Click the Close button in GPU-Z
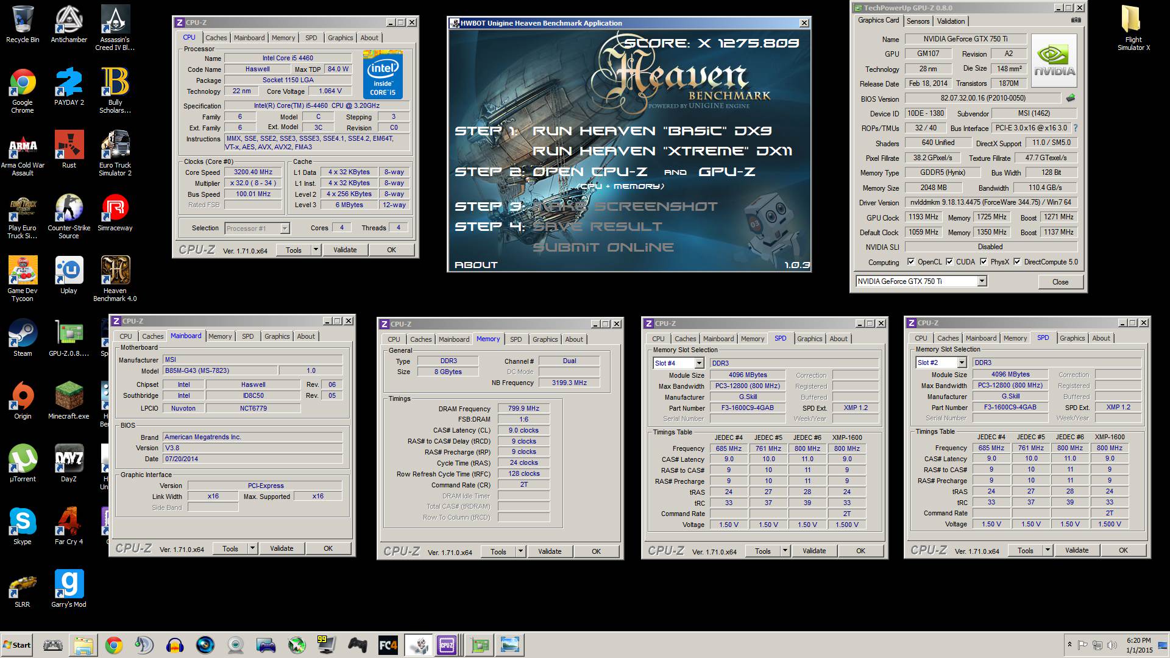Image resolution: width=1170 pixels, height=658 pixels. click(1060, 281)
